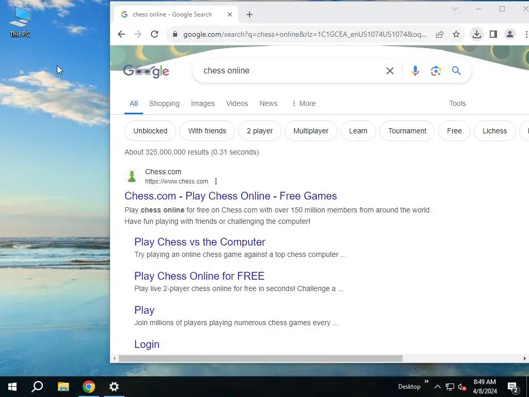This screenshot has width=529, height=397.
Task: Click the muted volume tray icon
Action: point(462,387)
